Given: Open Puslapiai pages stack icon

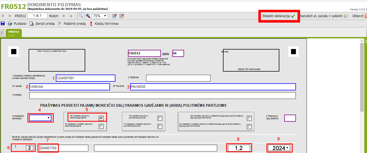Looking at the screenshot, I should [10, 24].
